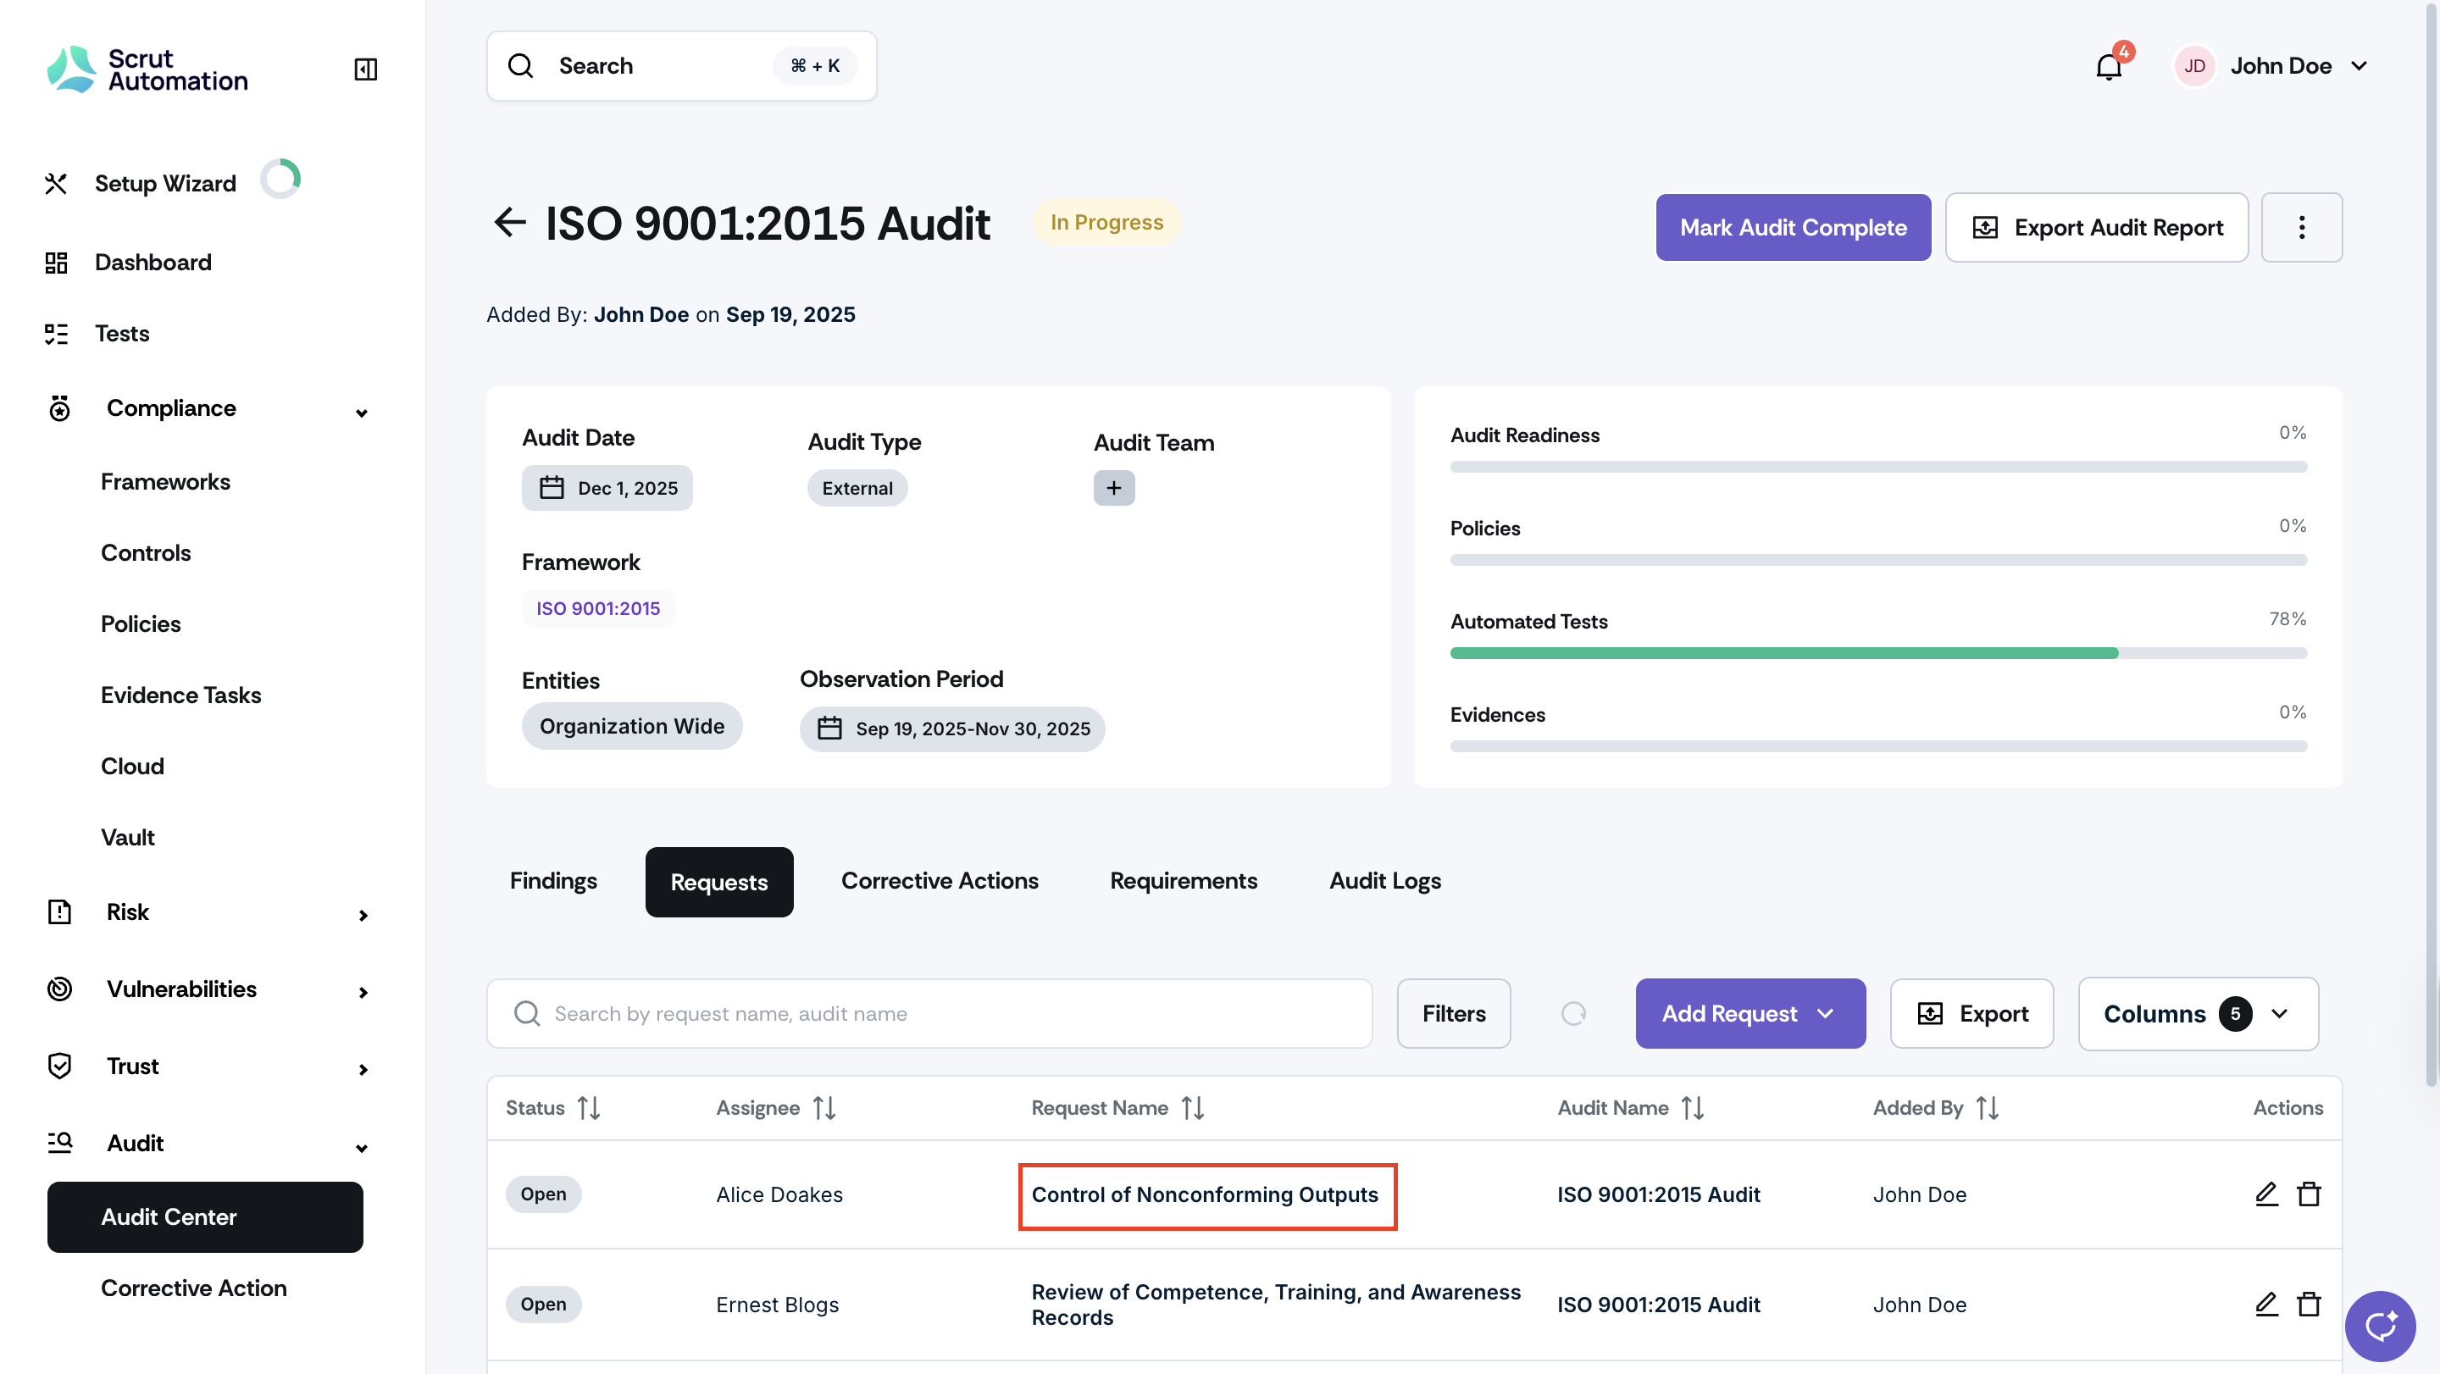Image resolution: width=2440 pixels, height=1374 pixels.
Task: Click the Audit Readiness progress bar
Action: point(1878,467)
